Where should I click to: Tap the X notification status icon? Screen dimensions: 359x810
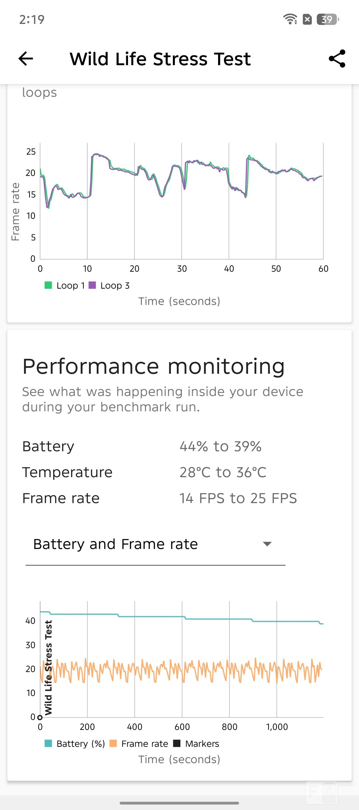click(307, 19)
